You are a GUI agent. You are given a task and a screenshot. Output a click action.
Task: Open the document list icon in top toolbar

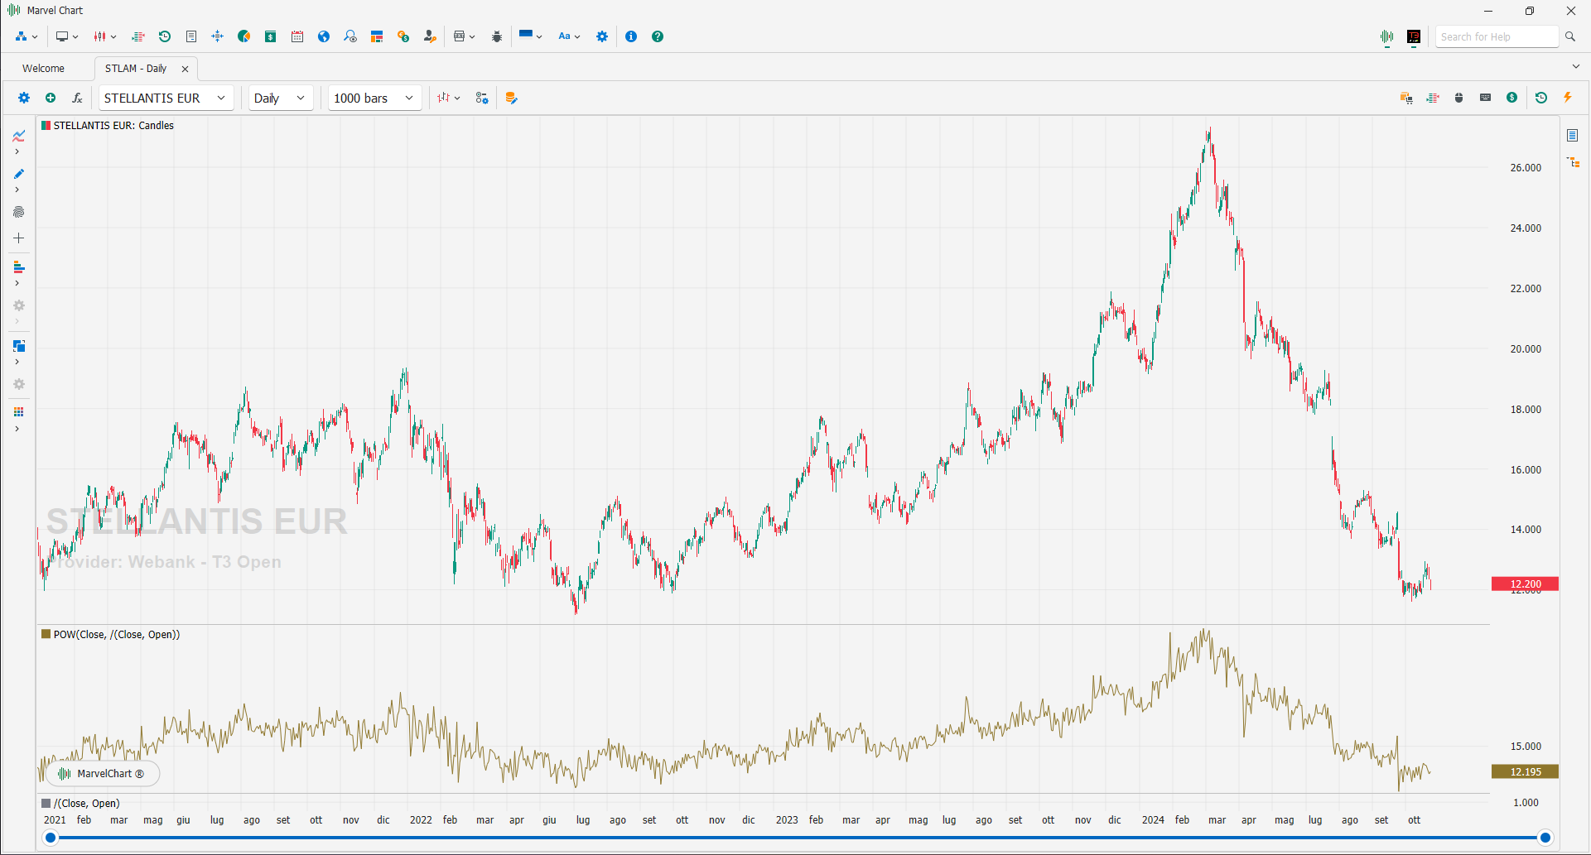191,36
